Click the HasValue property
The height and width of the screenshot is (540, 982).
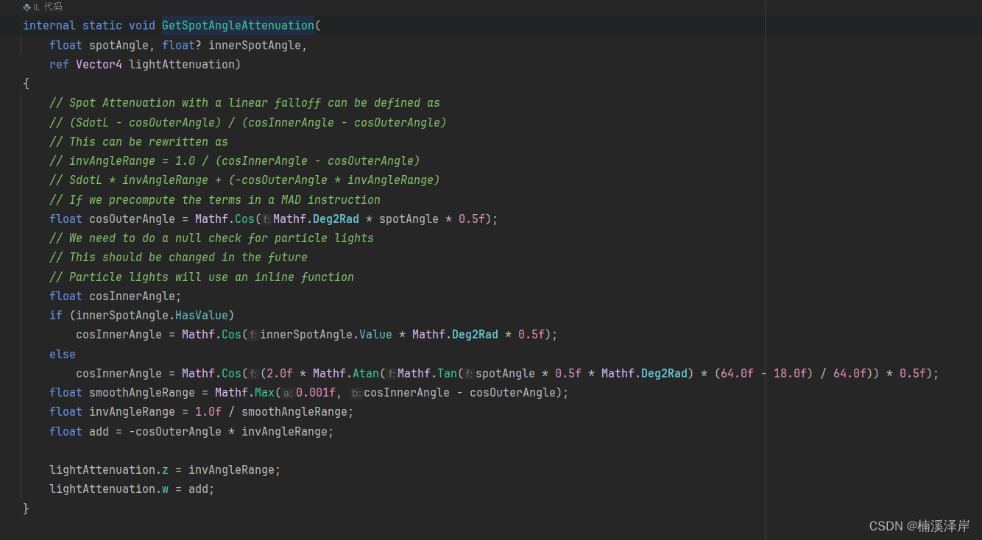point(202,316)
